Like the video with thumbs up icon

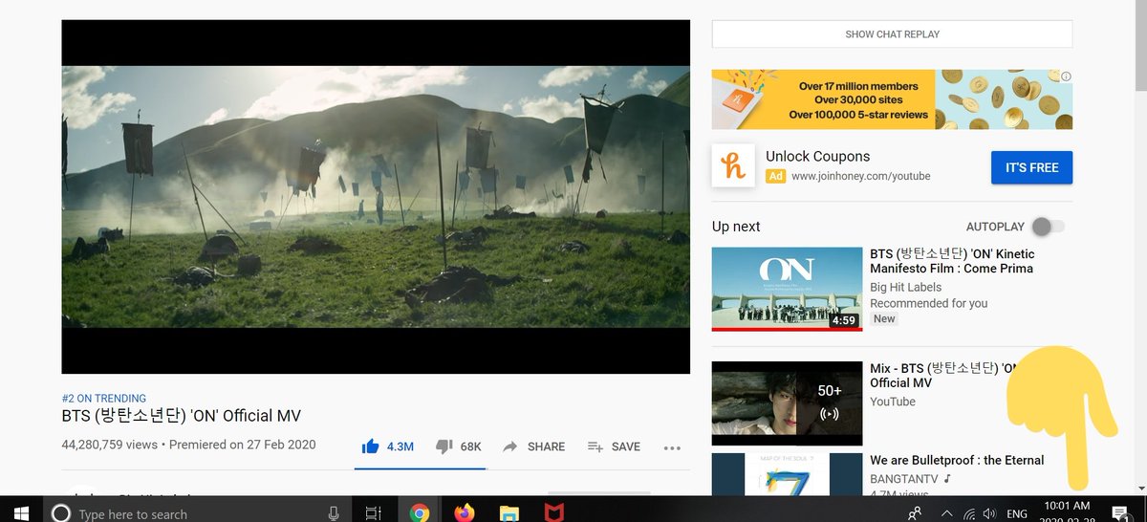pos(371,446)
